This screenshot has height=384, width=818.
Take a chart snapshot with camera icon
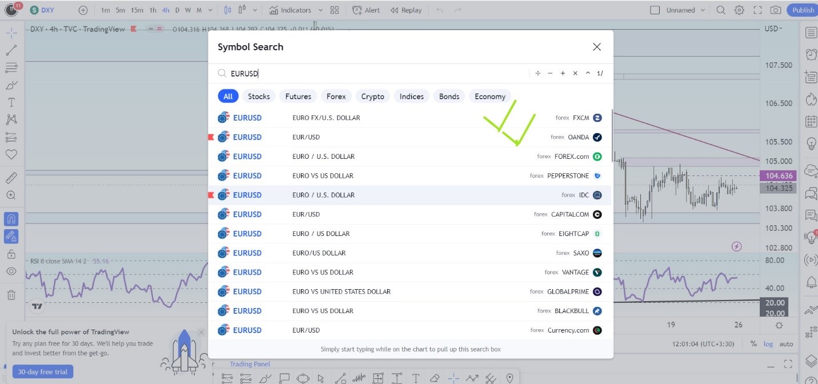[x=775, y=10]
